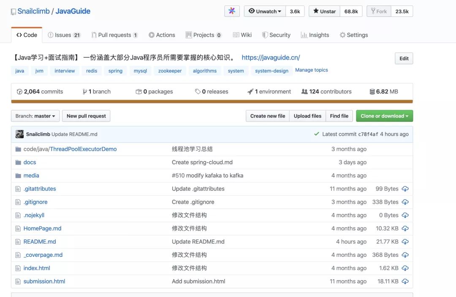Click the green commit status checkmark
The height and width of the screenshot is (297, 456).
coord(316,134)
